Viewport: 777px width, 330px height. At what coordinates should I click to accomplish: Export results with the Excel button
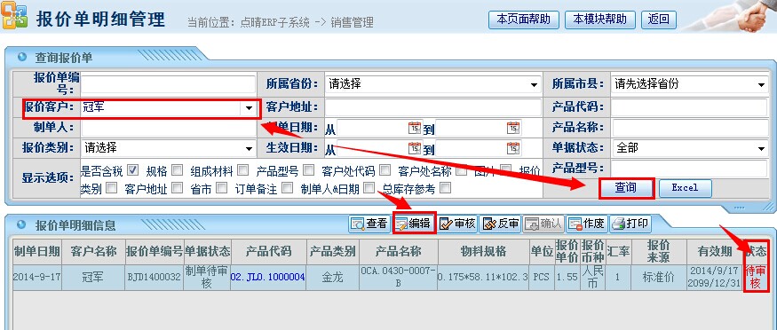point(685,188)
